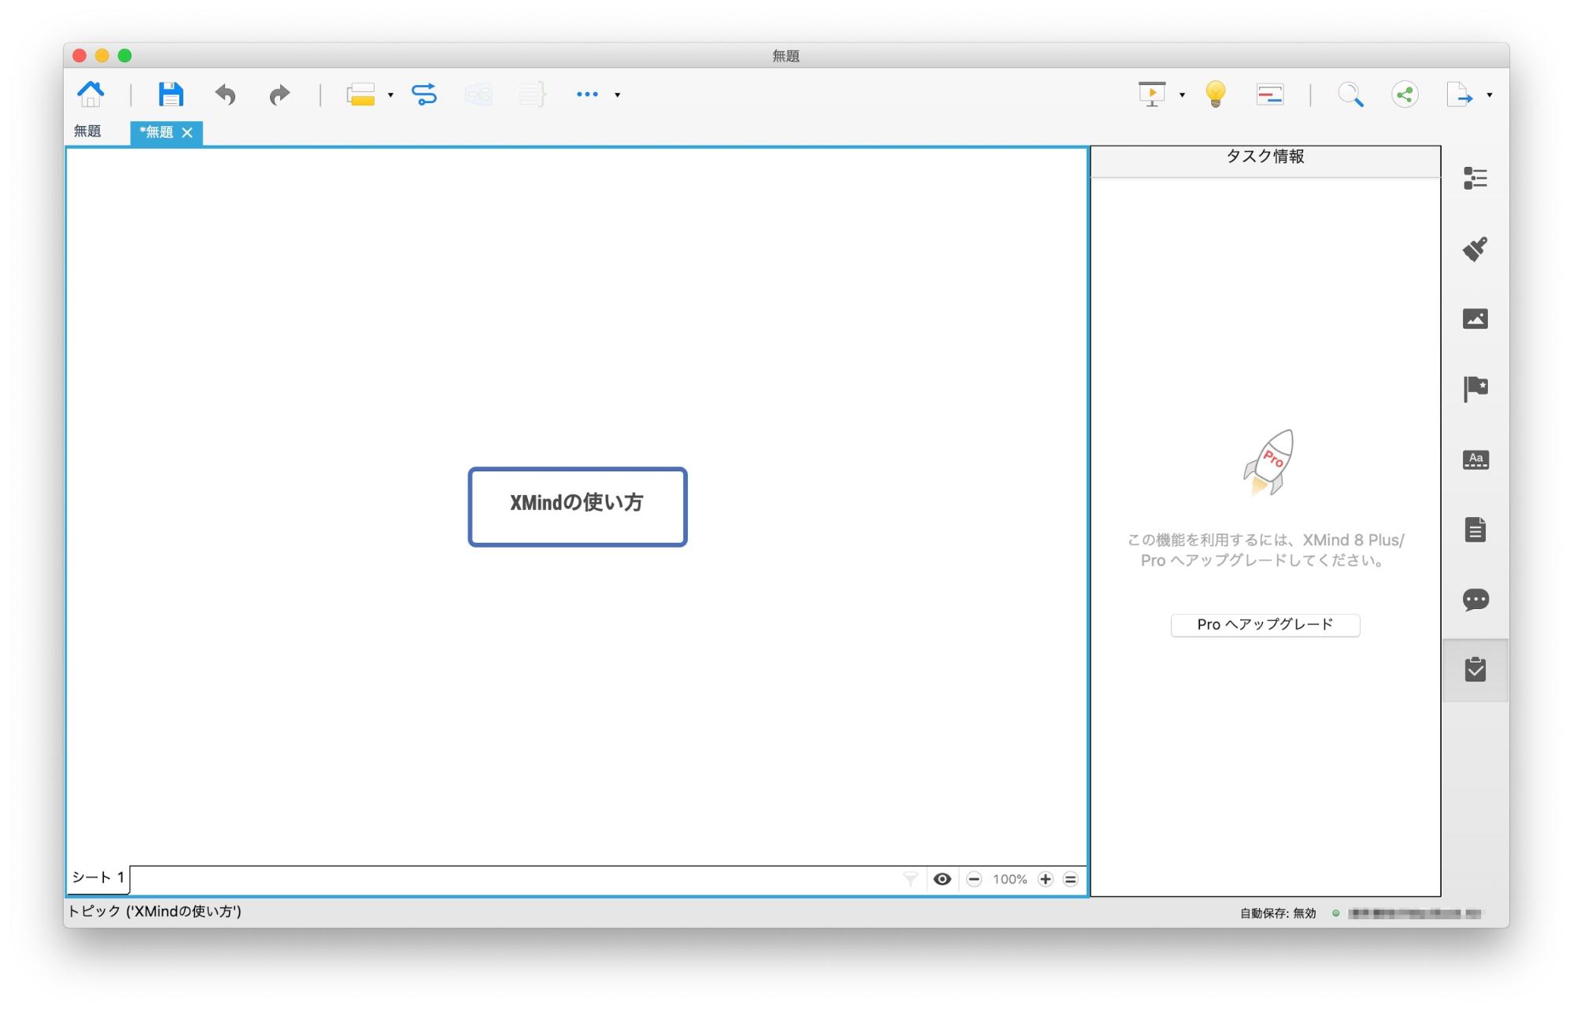Zoom in with the plus button
The height and width of the screenshot is (1012, 1573).
(1045, 879)
